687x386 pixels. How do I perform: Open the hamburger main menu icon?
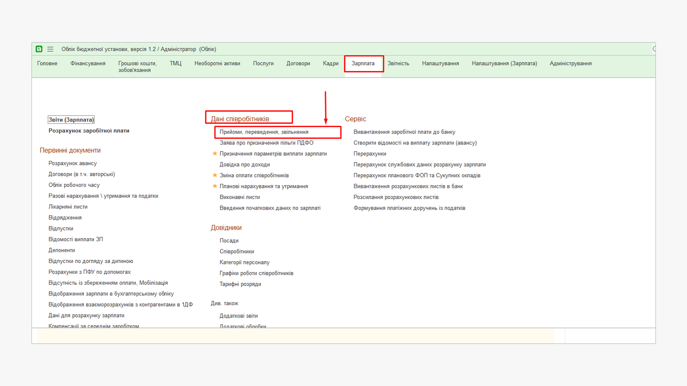50,49
